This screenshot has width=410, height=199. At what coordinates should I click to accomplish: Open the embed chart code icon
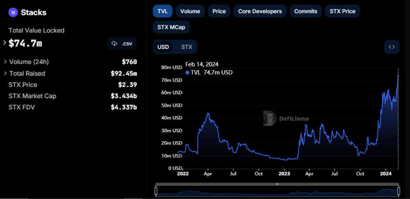coord(392,47)
